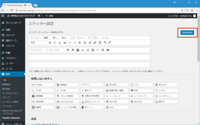Click the Italic toolbar icon
The height and width of the screenshot is (125, 200).
coord(55,42)
